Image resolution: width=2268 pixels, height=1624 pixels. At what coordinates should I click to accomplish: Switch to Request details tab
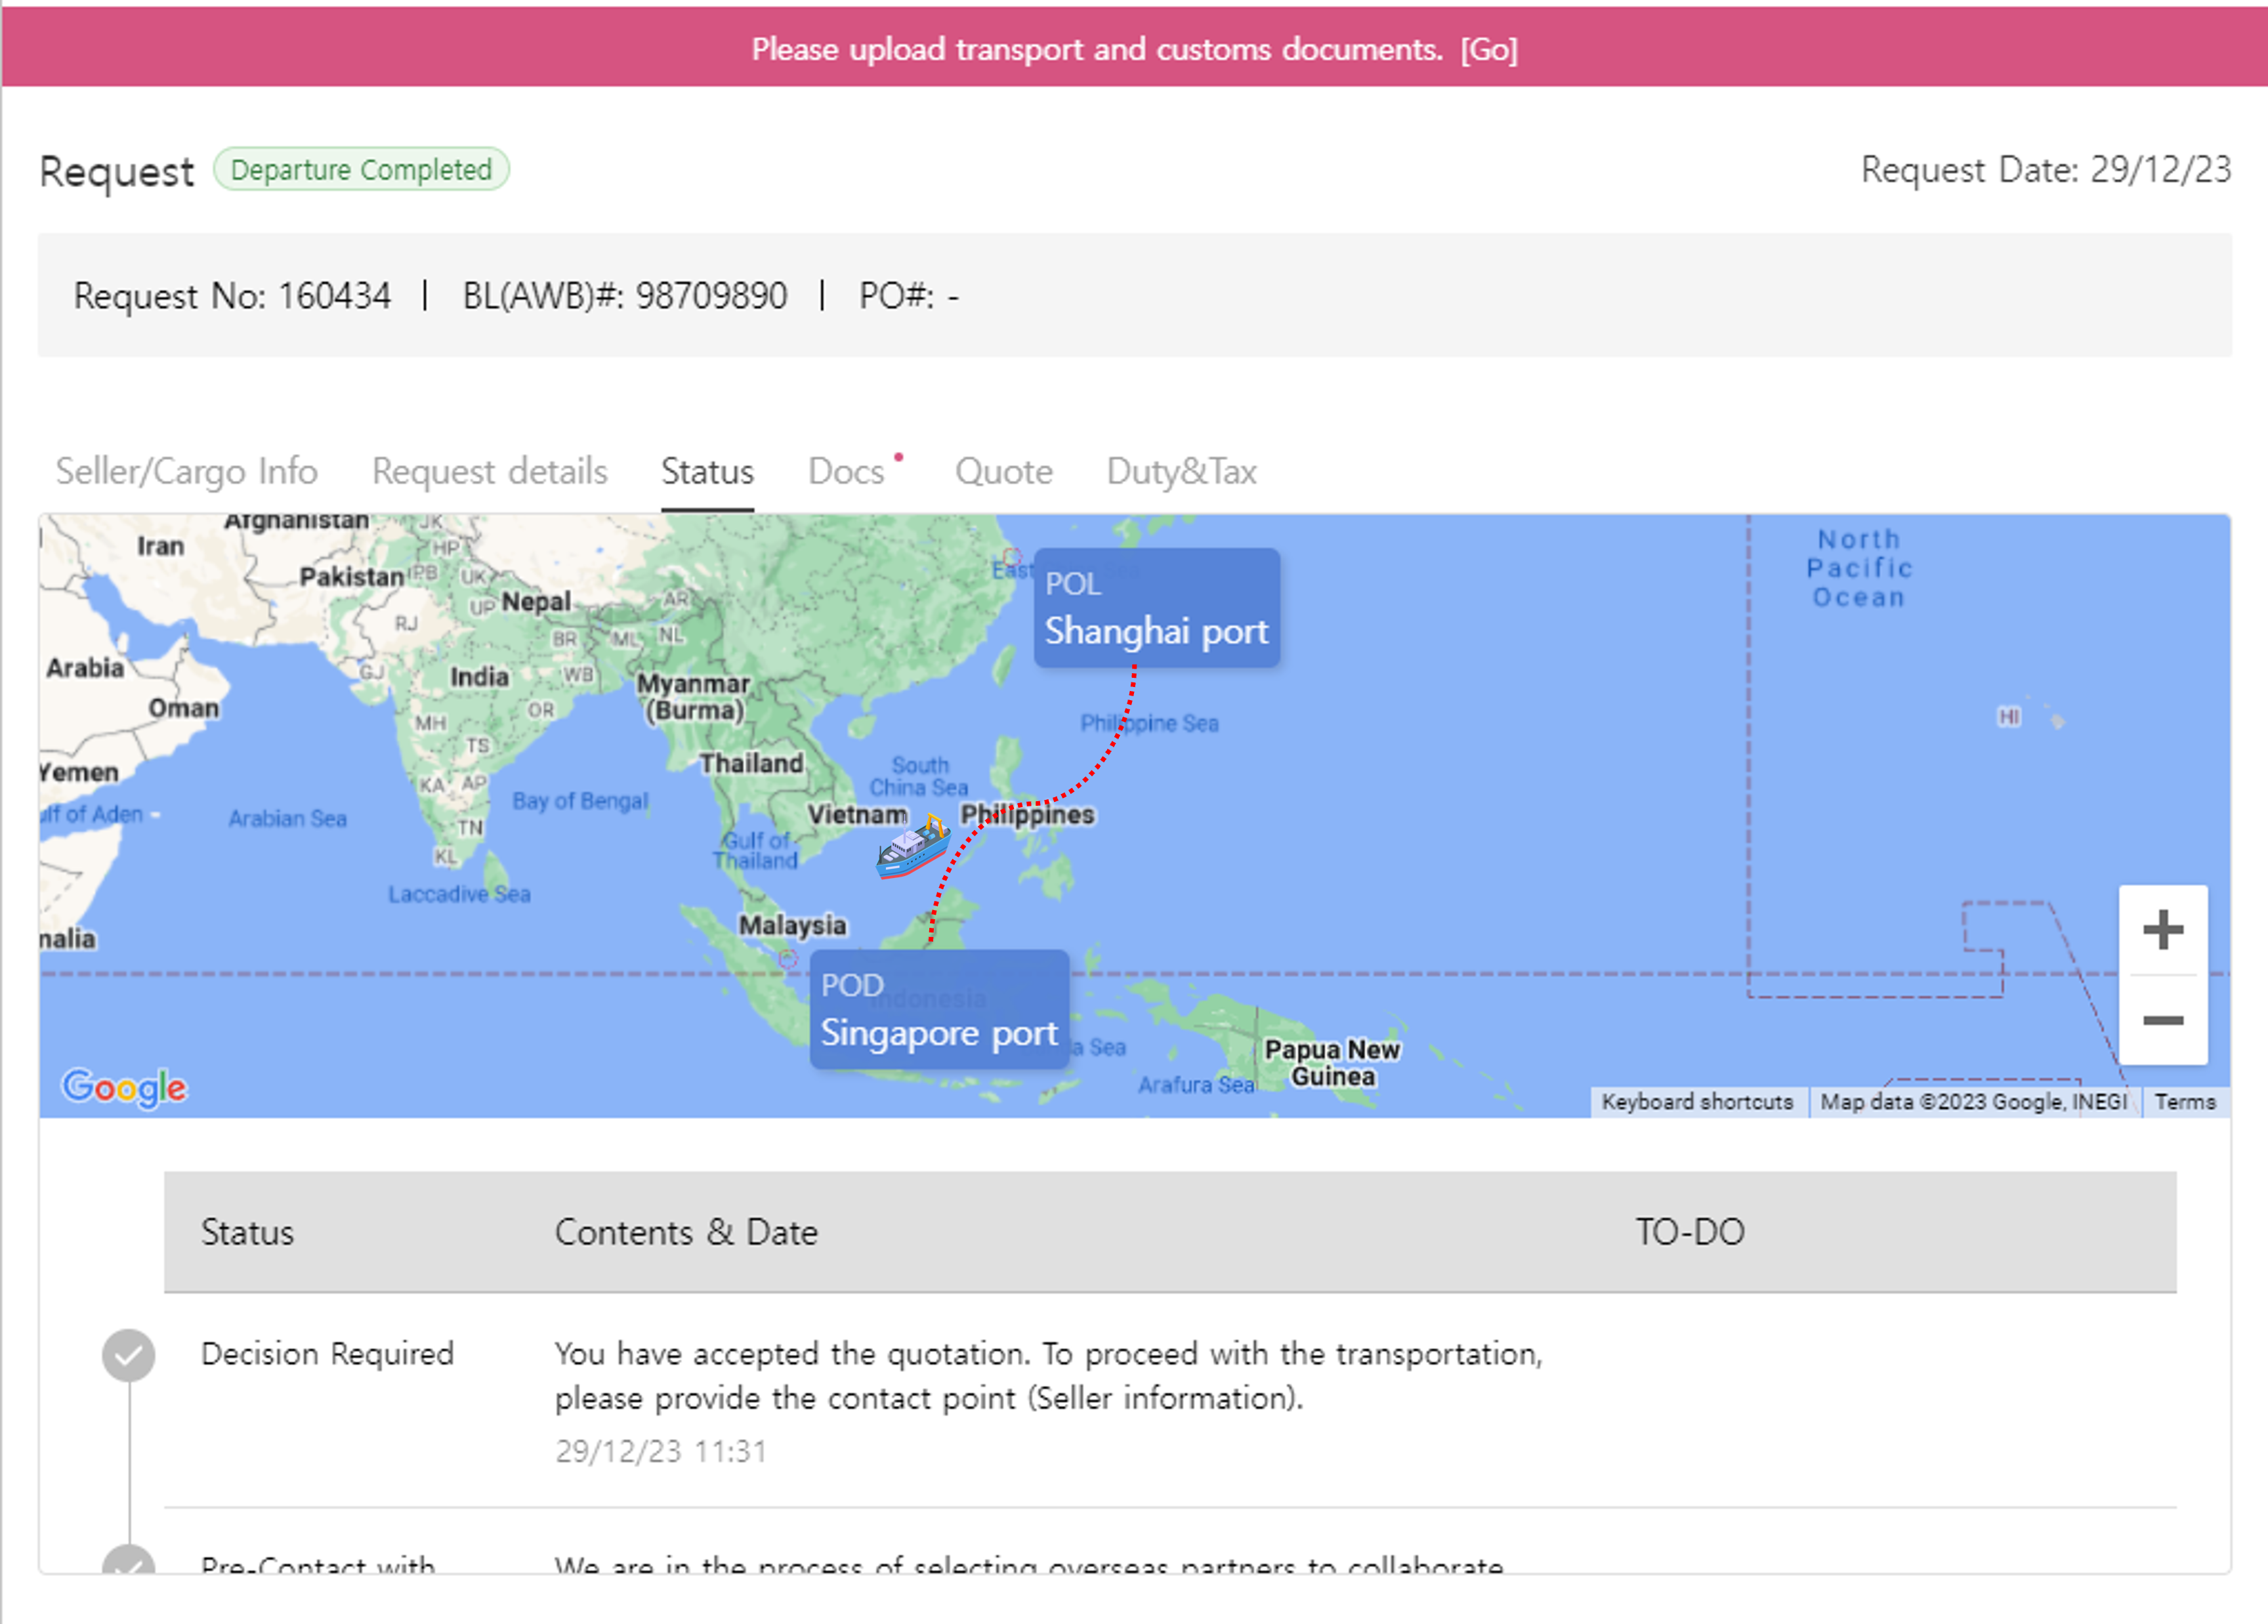(490, 471)
